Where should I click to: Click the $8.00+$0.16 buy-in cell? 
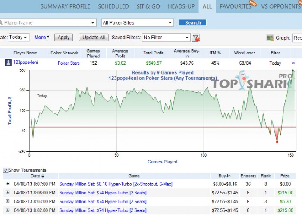pos(225,184)
